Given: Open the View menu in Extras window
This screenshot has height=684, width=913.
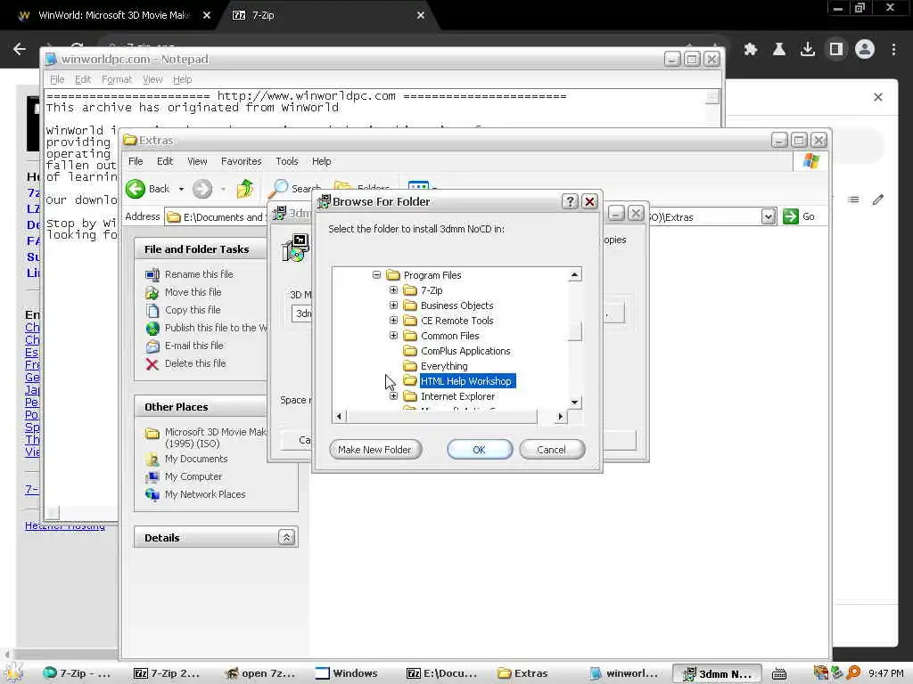Looking at the screenshot, I should tap(197, 161).
